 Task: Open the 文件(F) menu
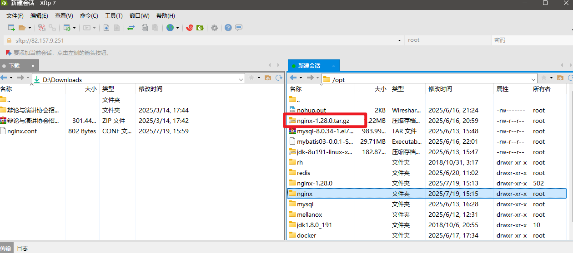[x=15, y=15]
